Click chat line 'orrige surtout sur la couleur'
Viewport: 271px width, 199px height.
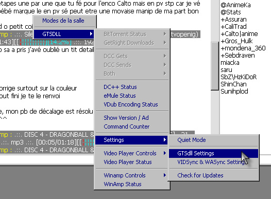38,88
